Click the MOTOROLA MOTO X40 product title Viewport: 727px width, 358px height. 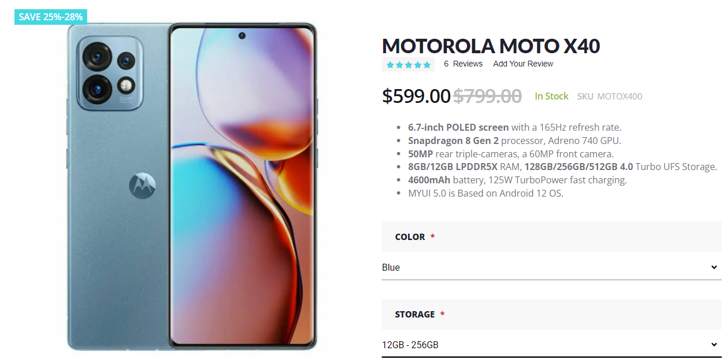[x=491, y=46]
